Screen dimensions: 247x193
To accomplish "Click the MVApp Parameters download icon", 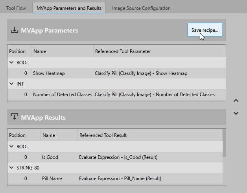I will click(x=15, y=30).
